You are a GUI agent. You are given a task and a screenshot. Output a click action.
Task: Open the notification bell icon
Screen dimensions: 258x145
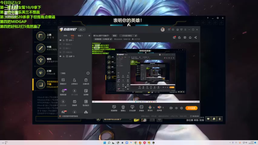[x=190, y=37]
